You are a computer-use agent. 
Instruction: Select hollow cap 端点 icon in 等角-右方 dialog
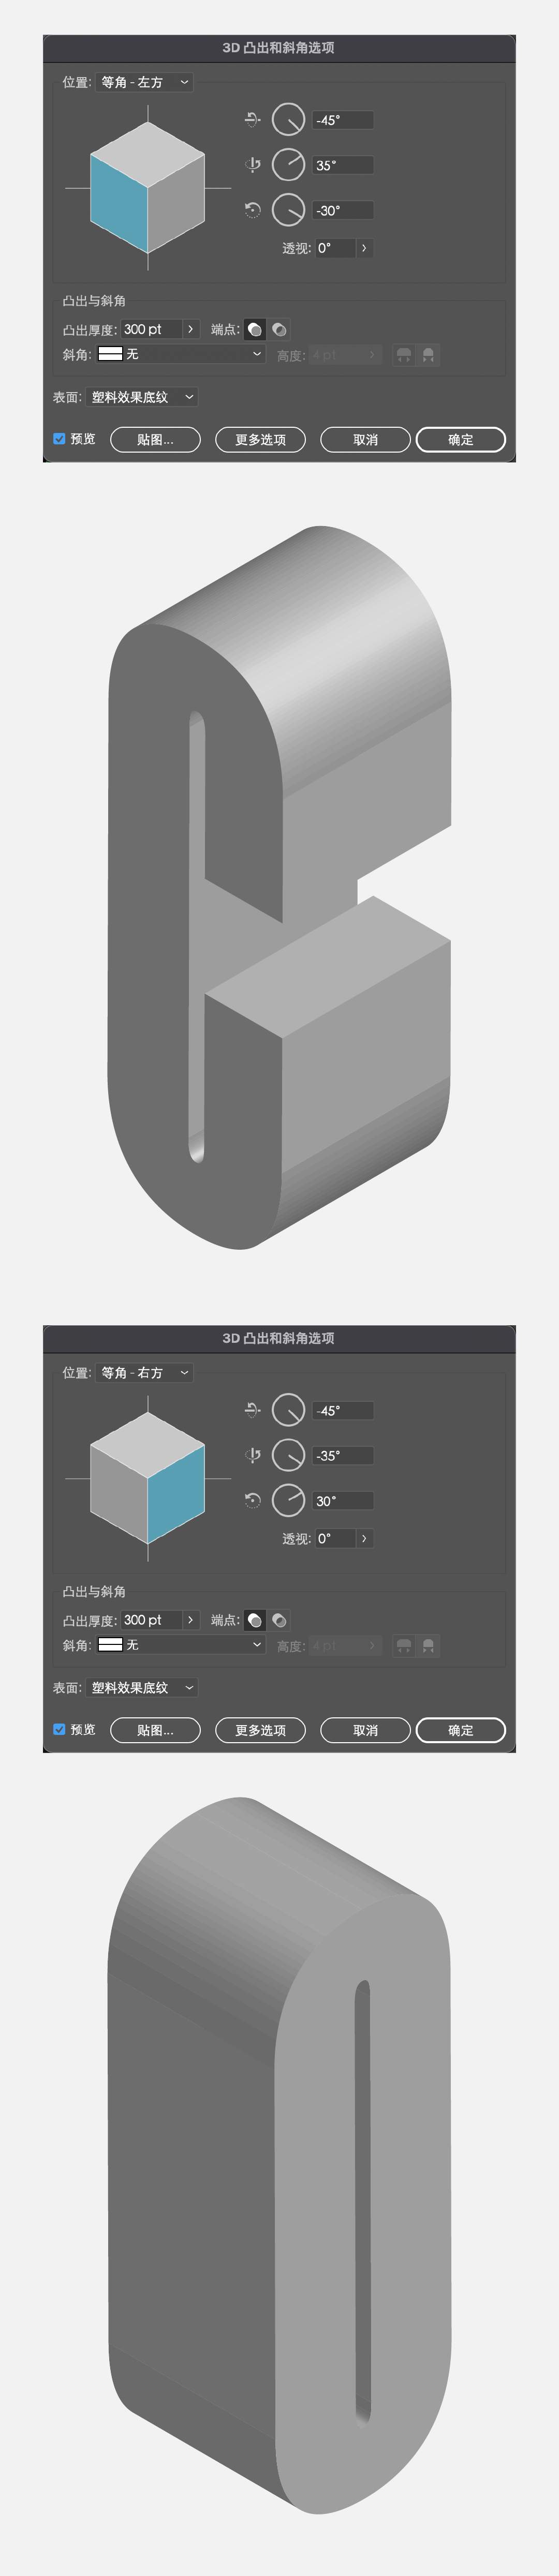[279, 1620]
